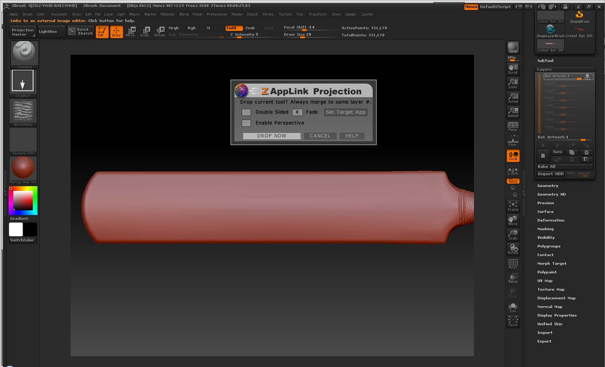The height and width of the screenshot is (367, 605).
Task: Uncheck the Fade checkbox
Action: tap(297, 112)
